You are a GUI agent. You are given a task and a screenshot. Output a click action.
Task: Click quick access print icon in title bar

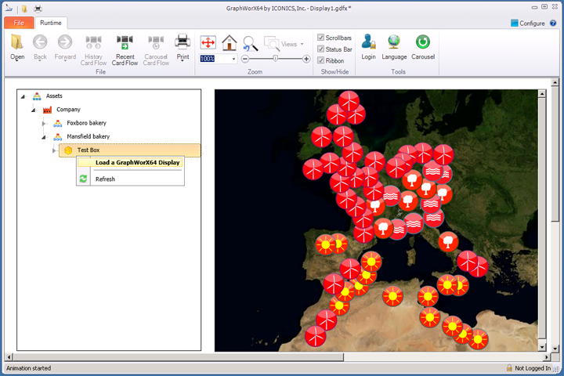tap(38, 9)
